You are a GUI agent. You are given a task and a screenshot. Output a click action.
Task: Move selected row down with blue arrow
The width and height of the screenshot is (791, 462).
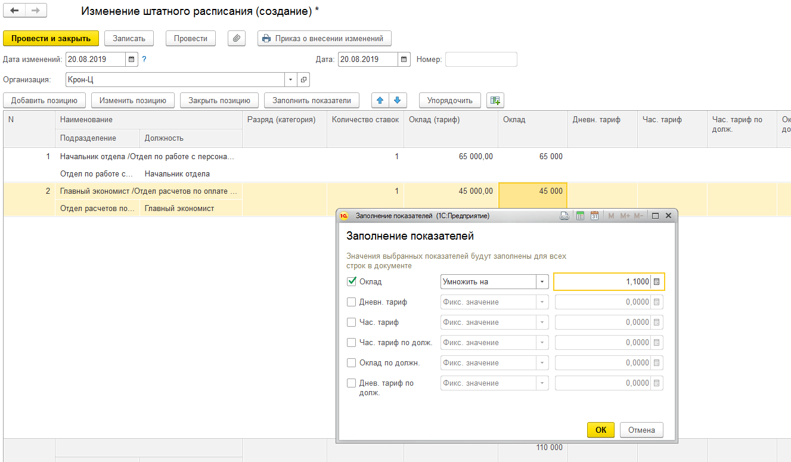click(398, 100)
